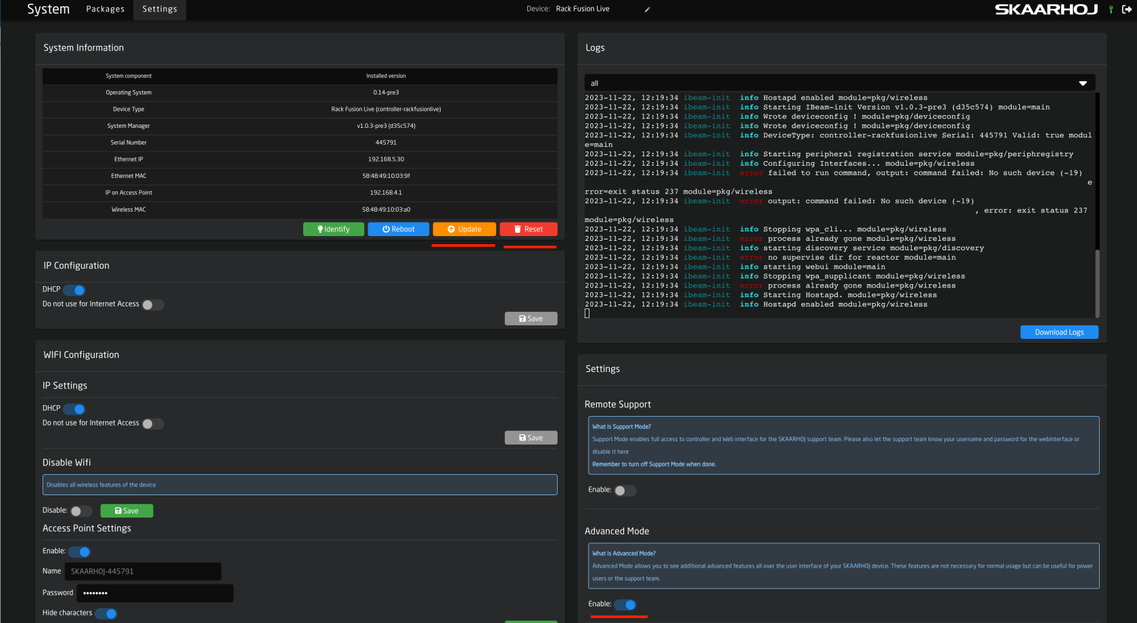Click What is Support Mode? heading
The height and width of the screenshot is (623, 1137).
tap(621, 427)
